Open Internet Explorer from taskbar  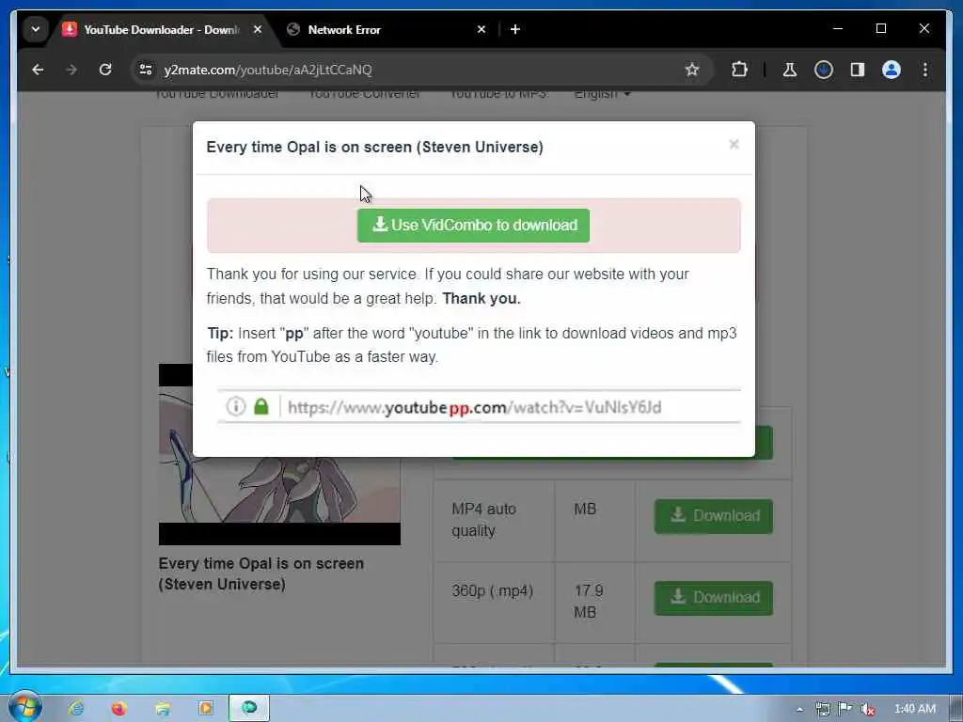(76, 708)
